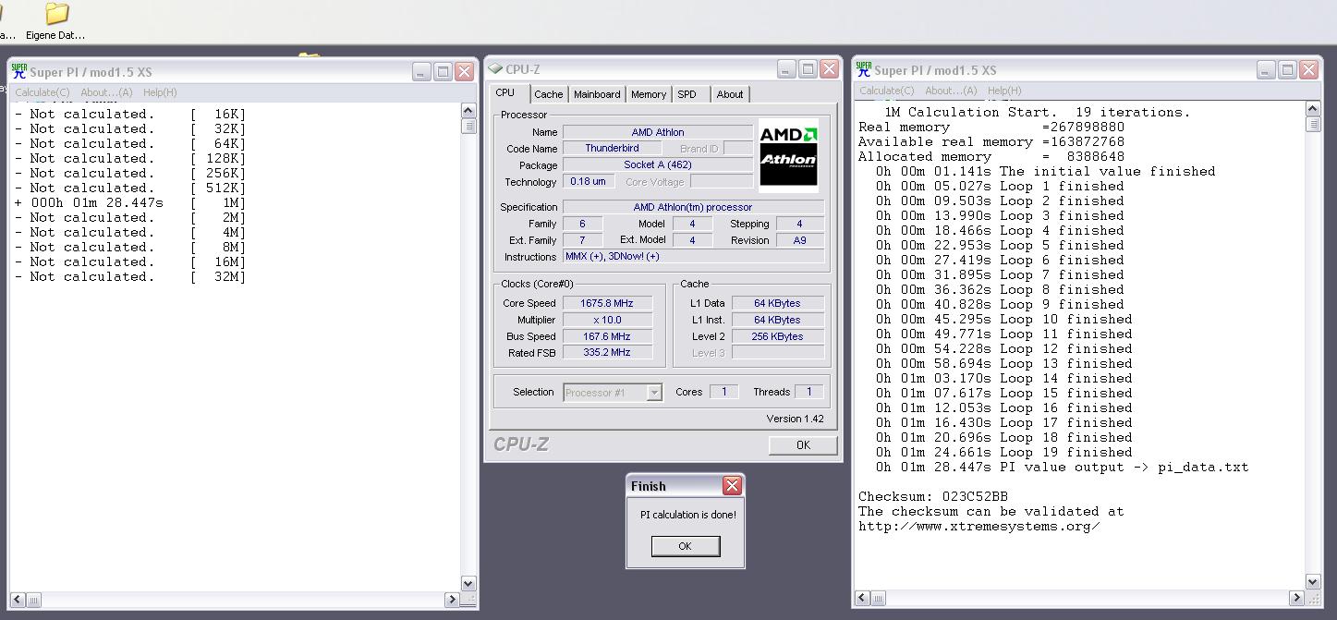This screenshot has height=620, width=1337.
Task: Open Help menu in left Super PI window
Action: pos(160,92)
